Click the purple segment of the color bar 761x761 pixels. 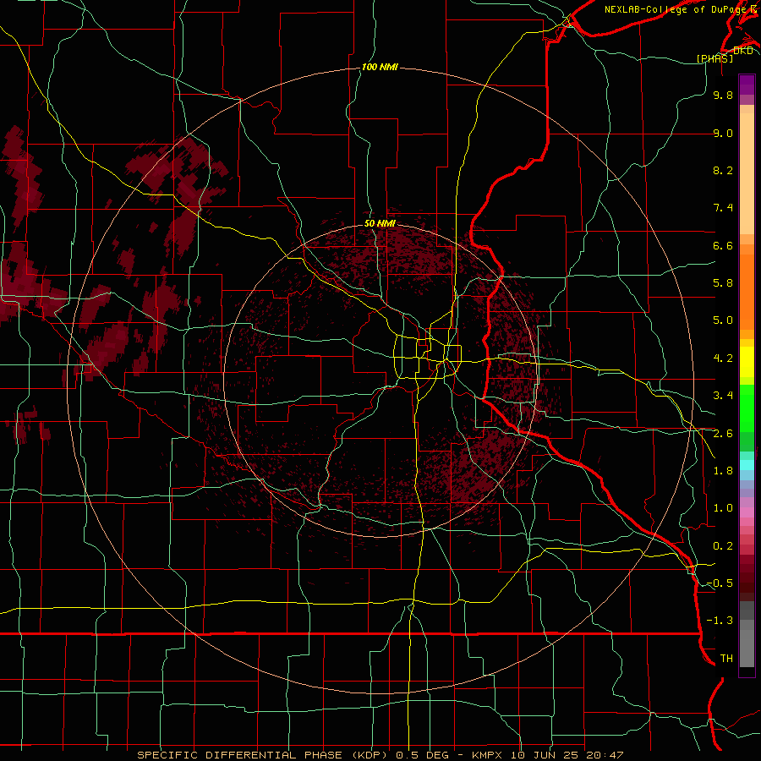747,85
